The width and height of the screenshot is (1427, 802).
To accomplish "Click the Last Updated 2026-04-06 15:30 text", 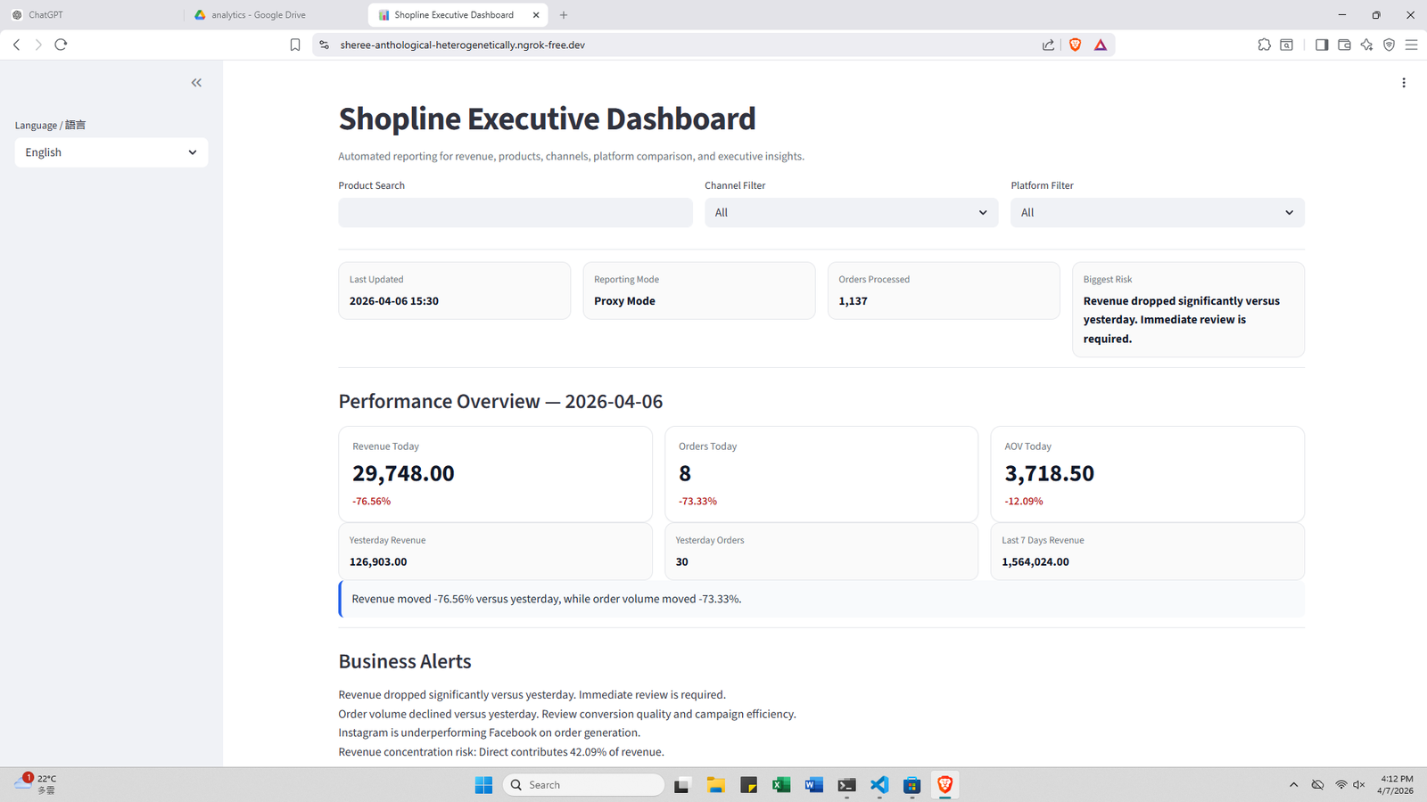I will [x=393, y=301].
